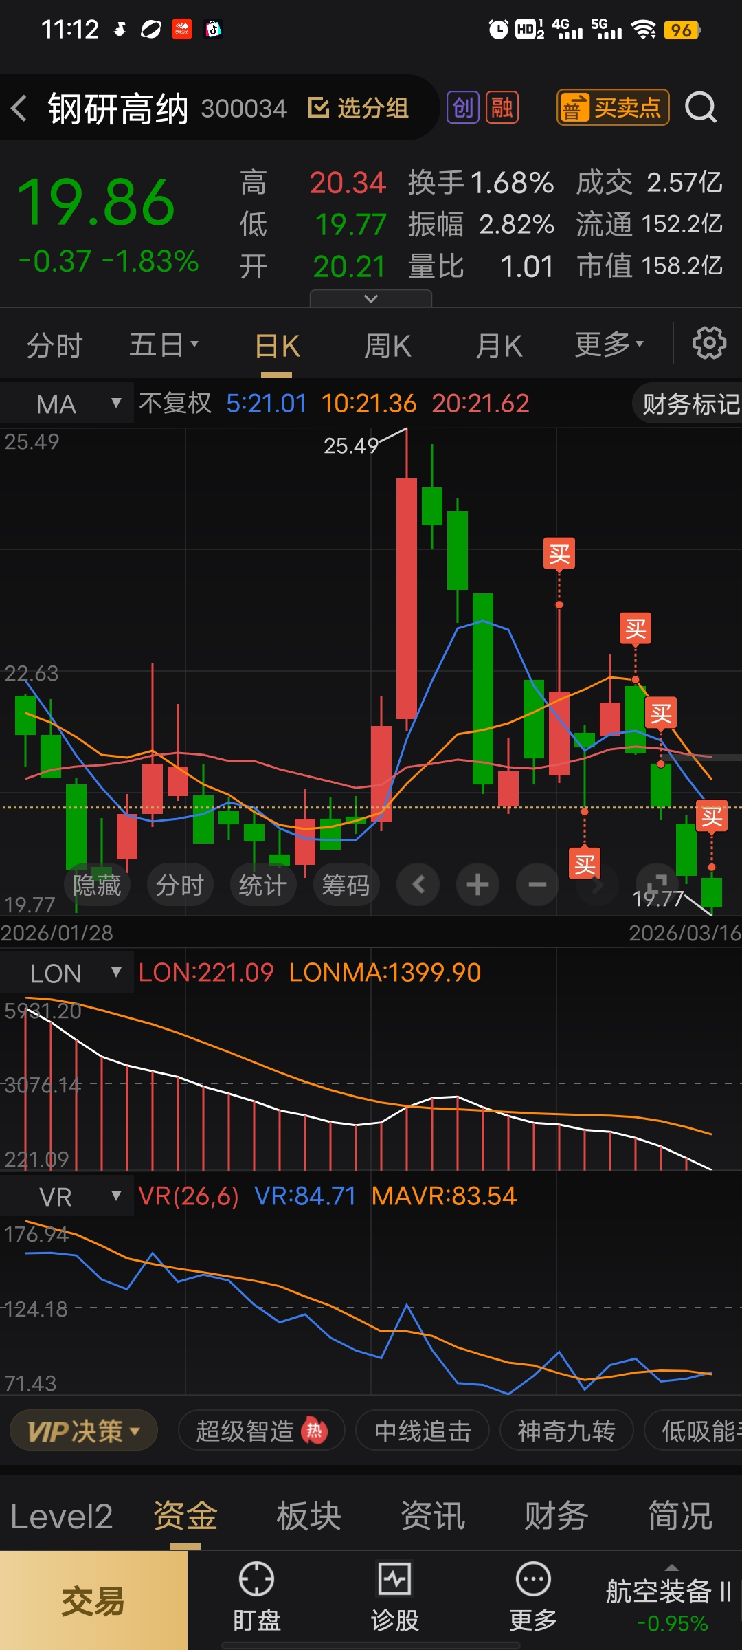Image resolution: width=742 pixels, height=1650 pixels.
Task: Tap 统计 statistics button
Action: (263, 884)
